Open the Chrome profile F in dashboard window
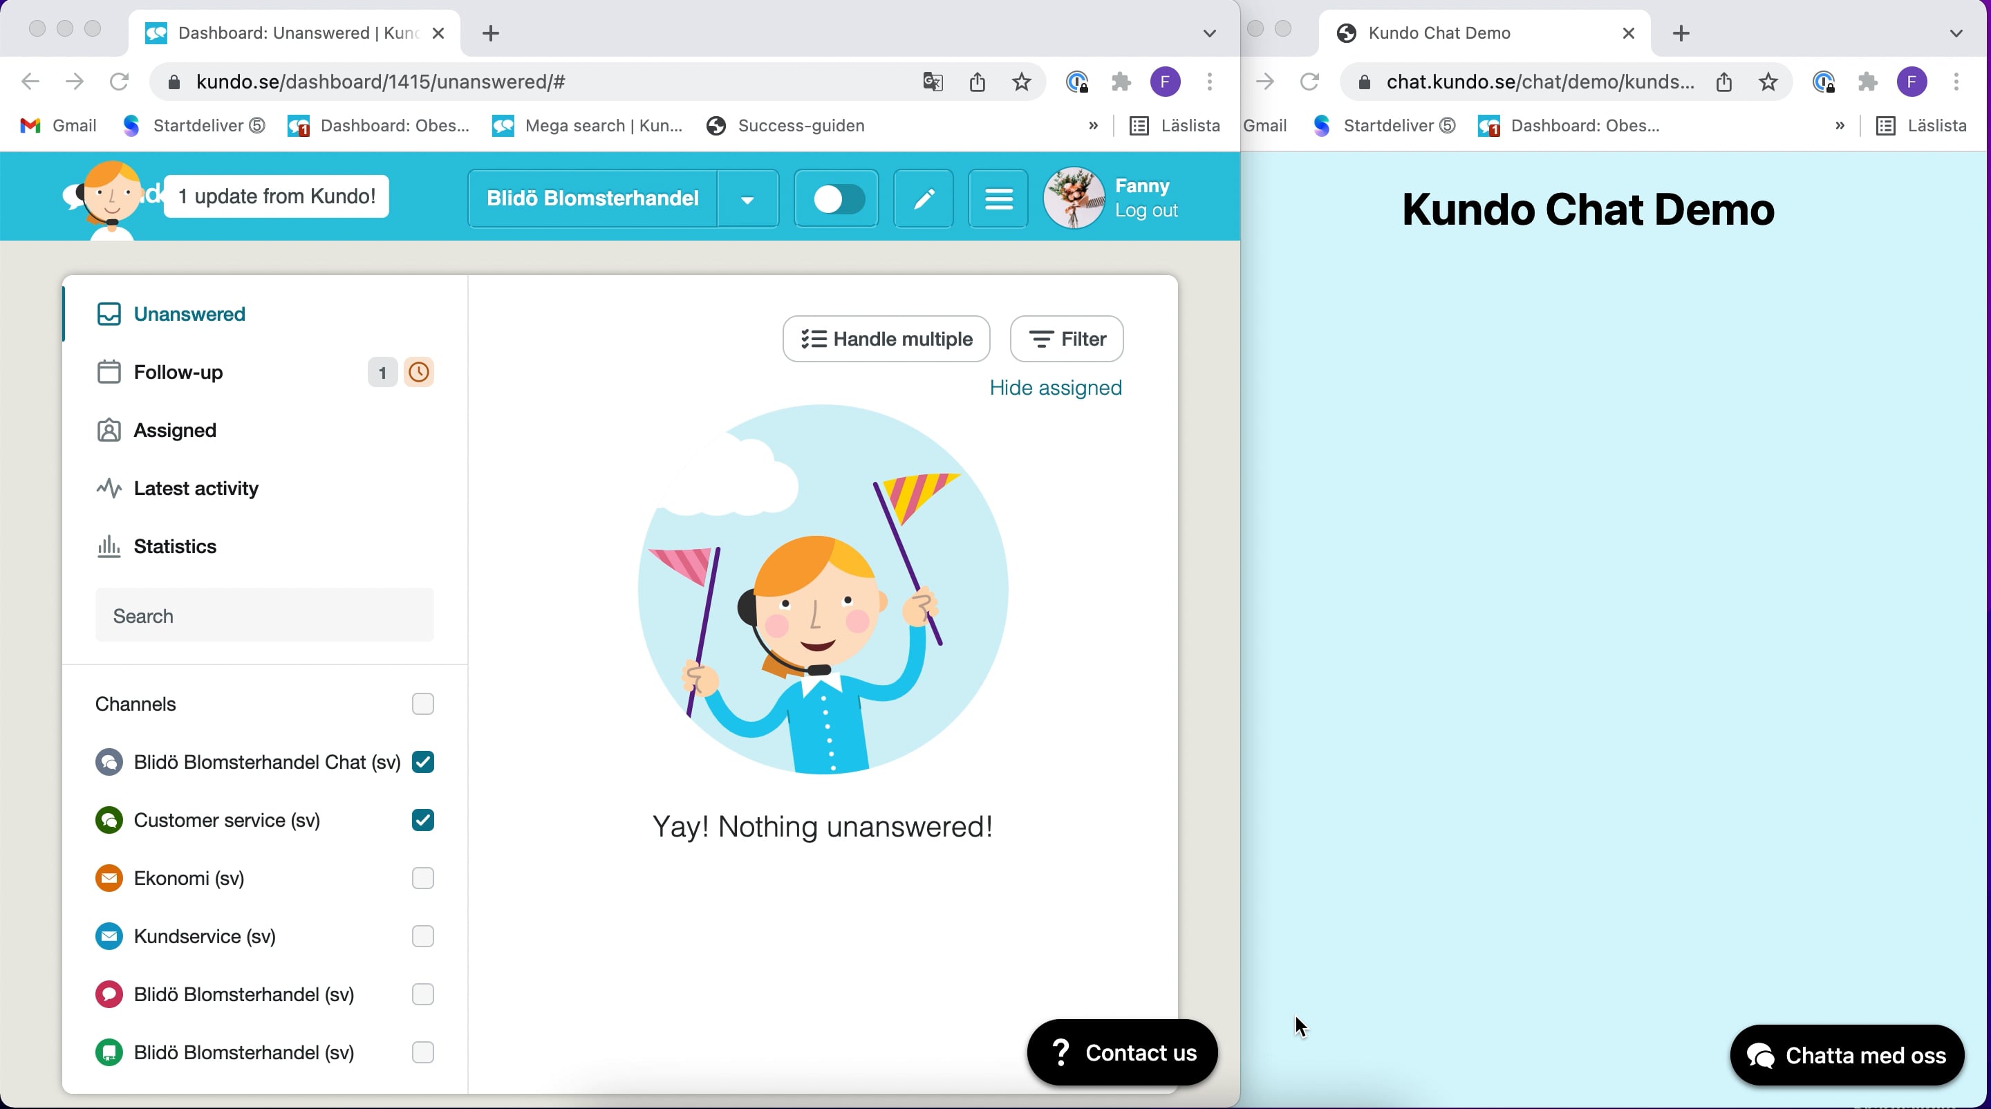The width and height of the screenshot is (1991, 1109). click(1166, 82)
